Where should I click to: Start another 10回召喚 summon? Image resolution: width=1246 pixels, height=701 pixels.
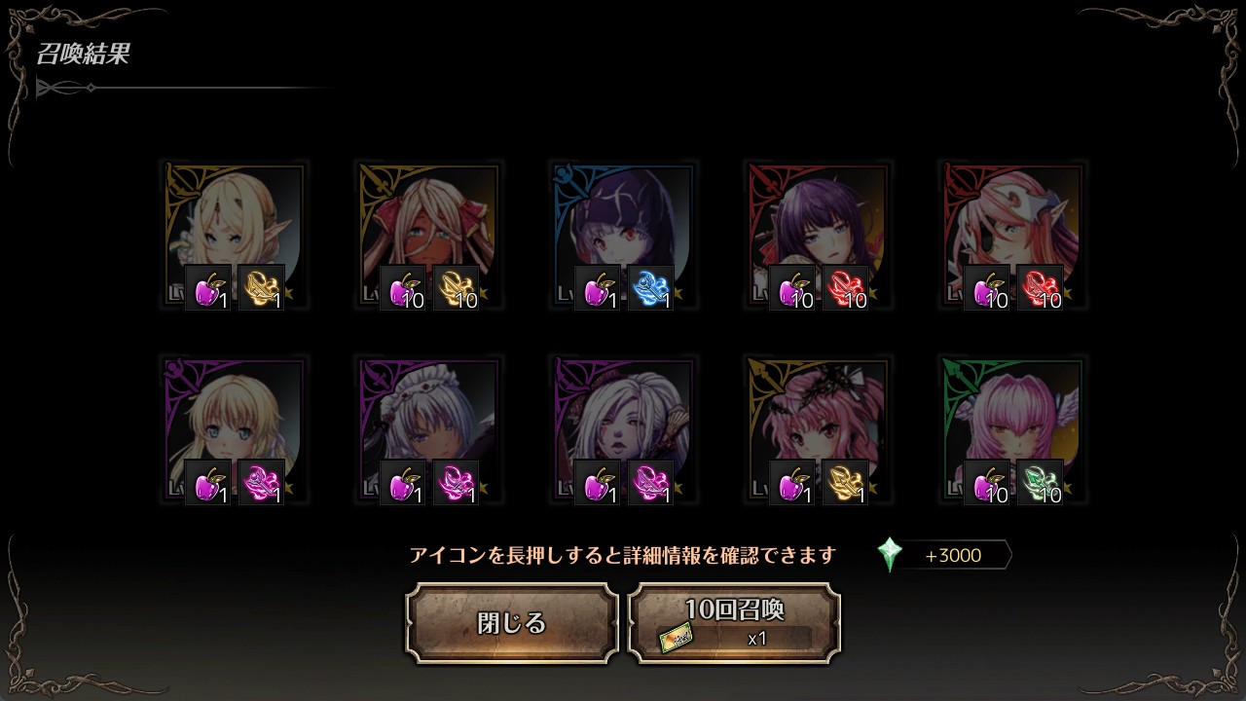click(x=734, y=623)
